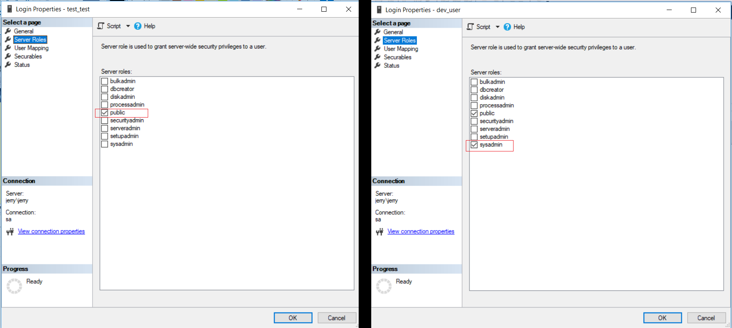Screen dimensions: 732x328
Task: Open General page in test_test window
Action: [24, 31]
